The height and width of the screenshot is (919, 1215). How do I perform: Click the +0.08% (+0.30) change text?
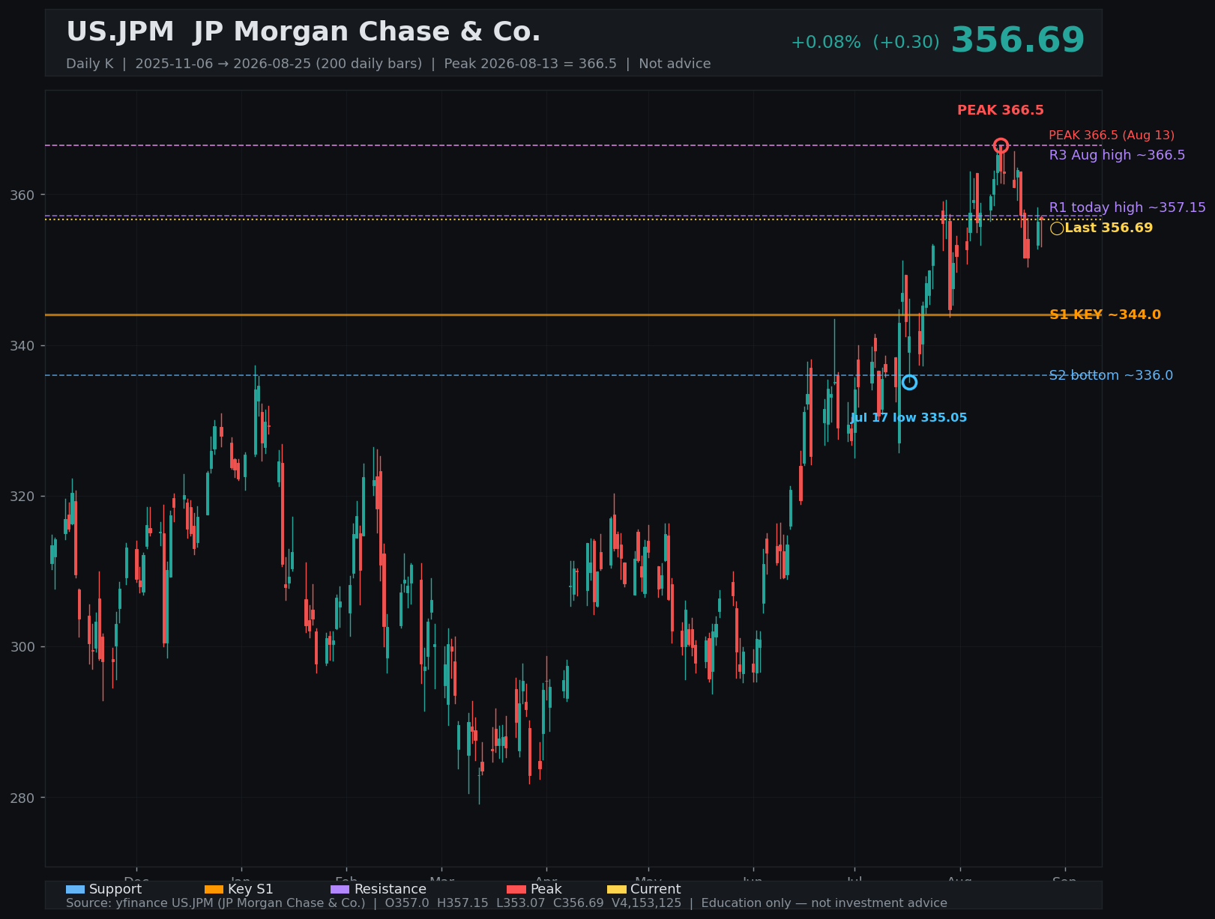tap(865, 43)
